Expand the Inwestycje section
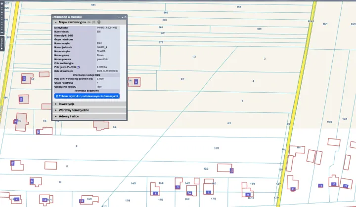This screenshot has height=207, width=356. [56, 104]
